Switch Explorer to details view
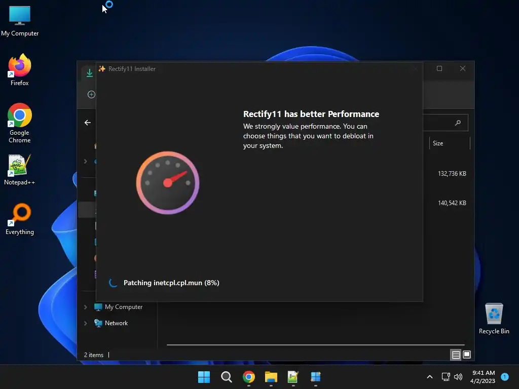The width and height of the screenshot is (519, 389). click(456, 355)
